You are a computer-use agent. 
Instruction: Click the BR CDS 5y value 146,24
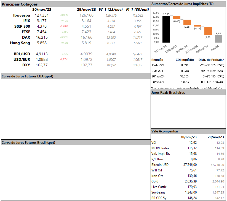point(190,198)
